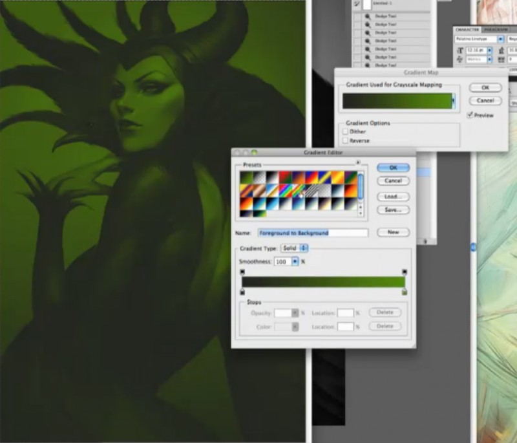Click the Location field in Color row

click(345, 327)
